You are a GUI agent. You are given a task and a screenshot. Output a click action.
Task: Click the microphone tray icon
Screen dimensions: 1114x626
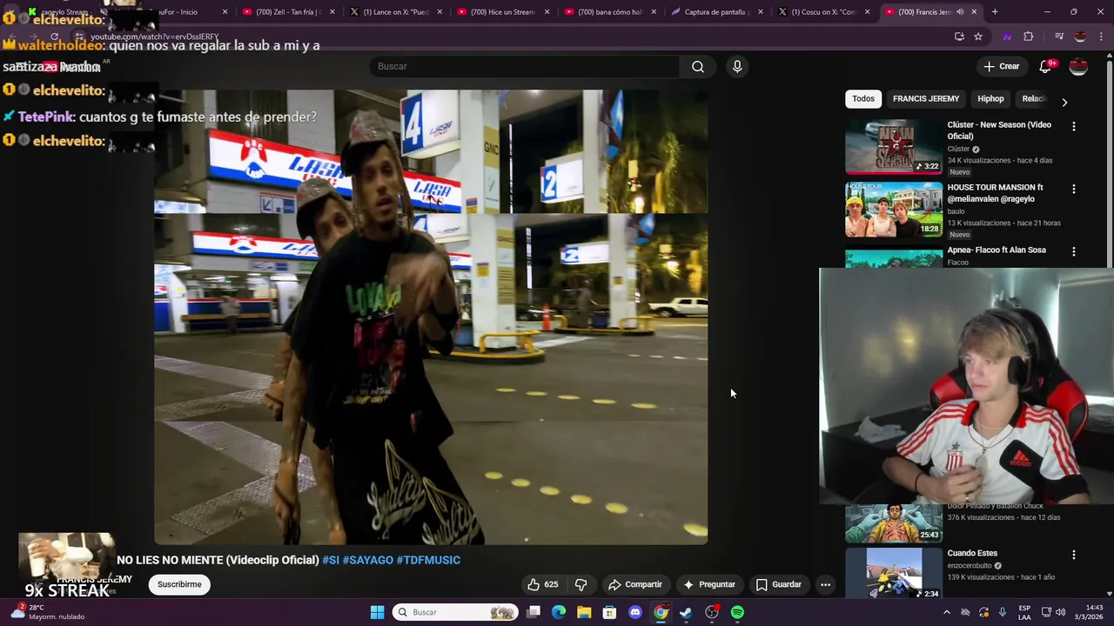click(x=1003, y=613)
